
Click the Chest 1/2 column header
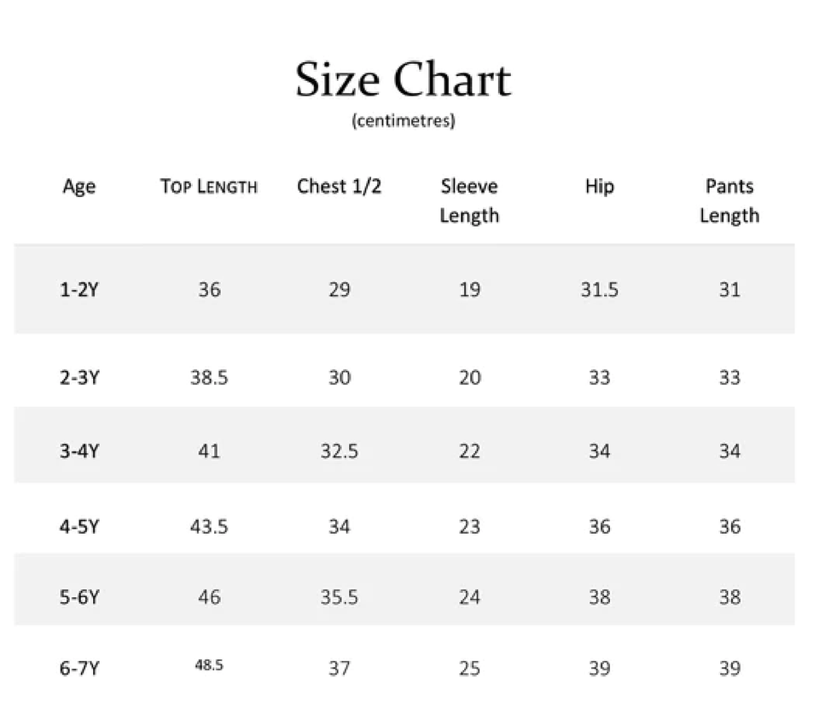tap(339, 187)
